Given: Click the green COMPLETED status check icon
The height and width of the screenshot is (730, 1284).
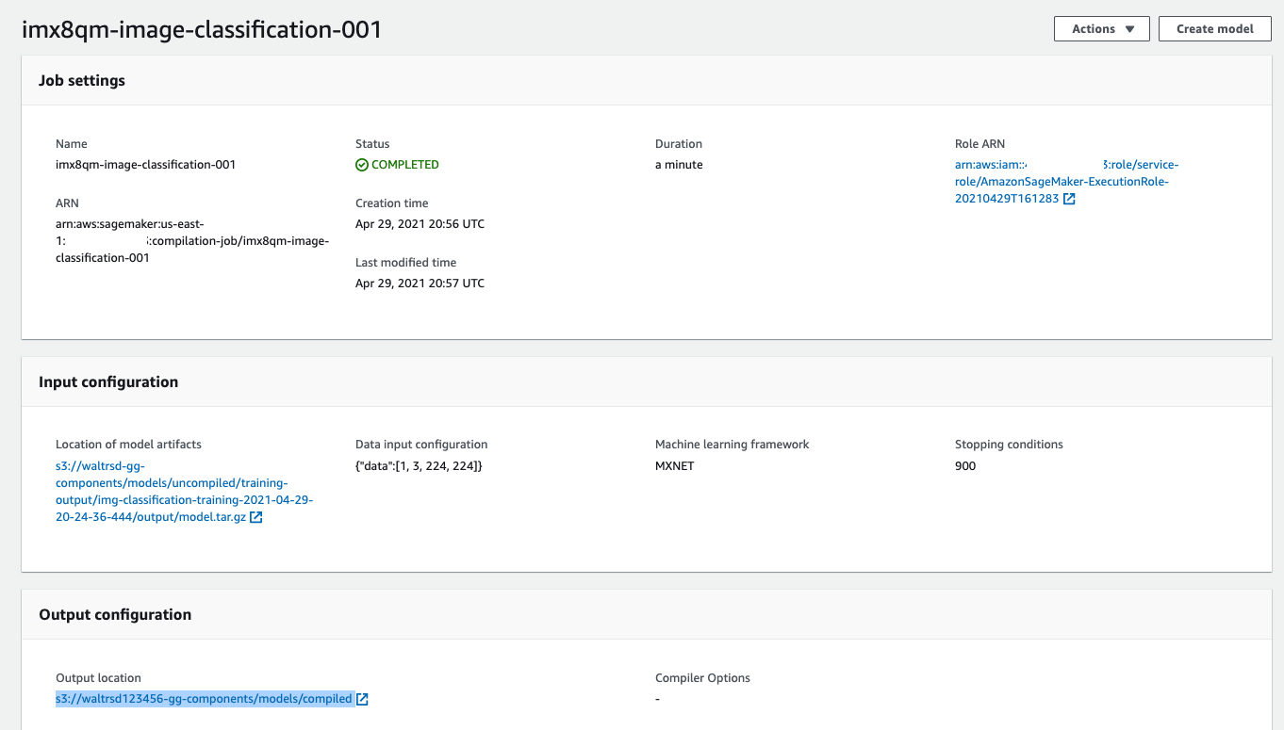Looking at the screenshot, I should pos(362,165).
